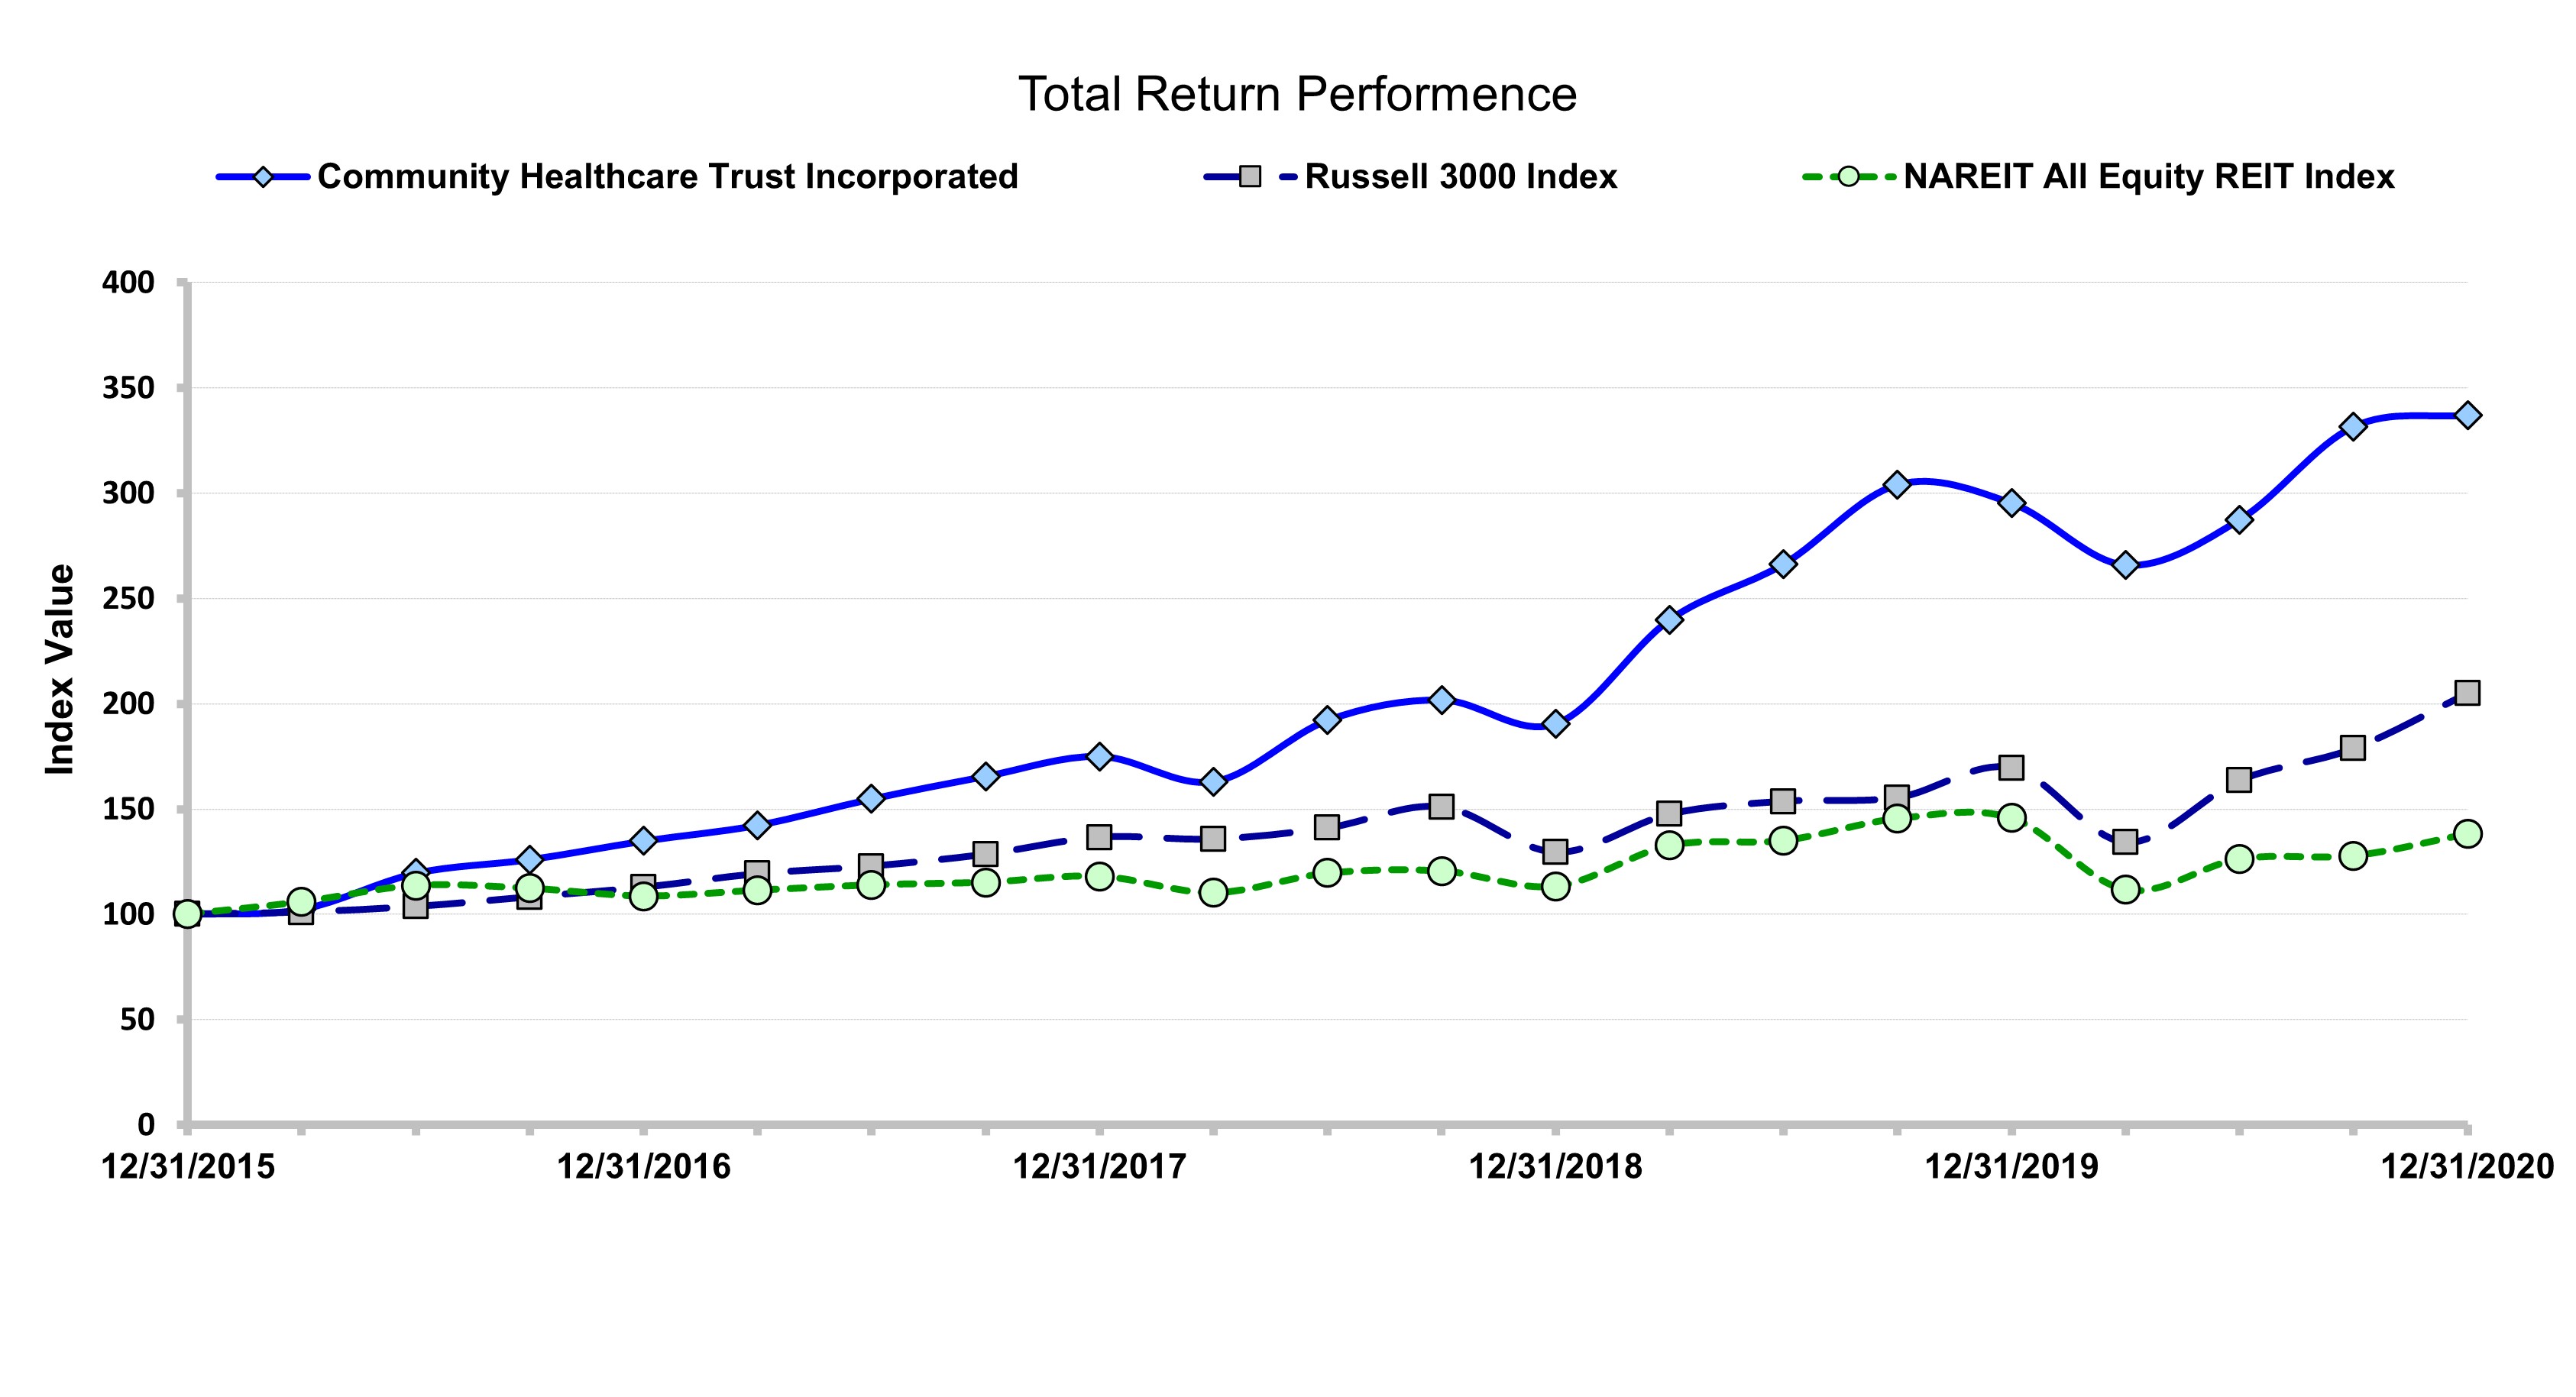Click the 12/31/2019 x-axis date label
The width and height of the screenshot is (2576, 1397).
click(x=2011, y=1167)
